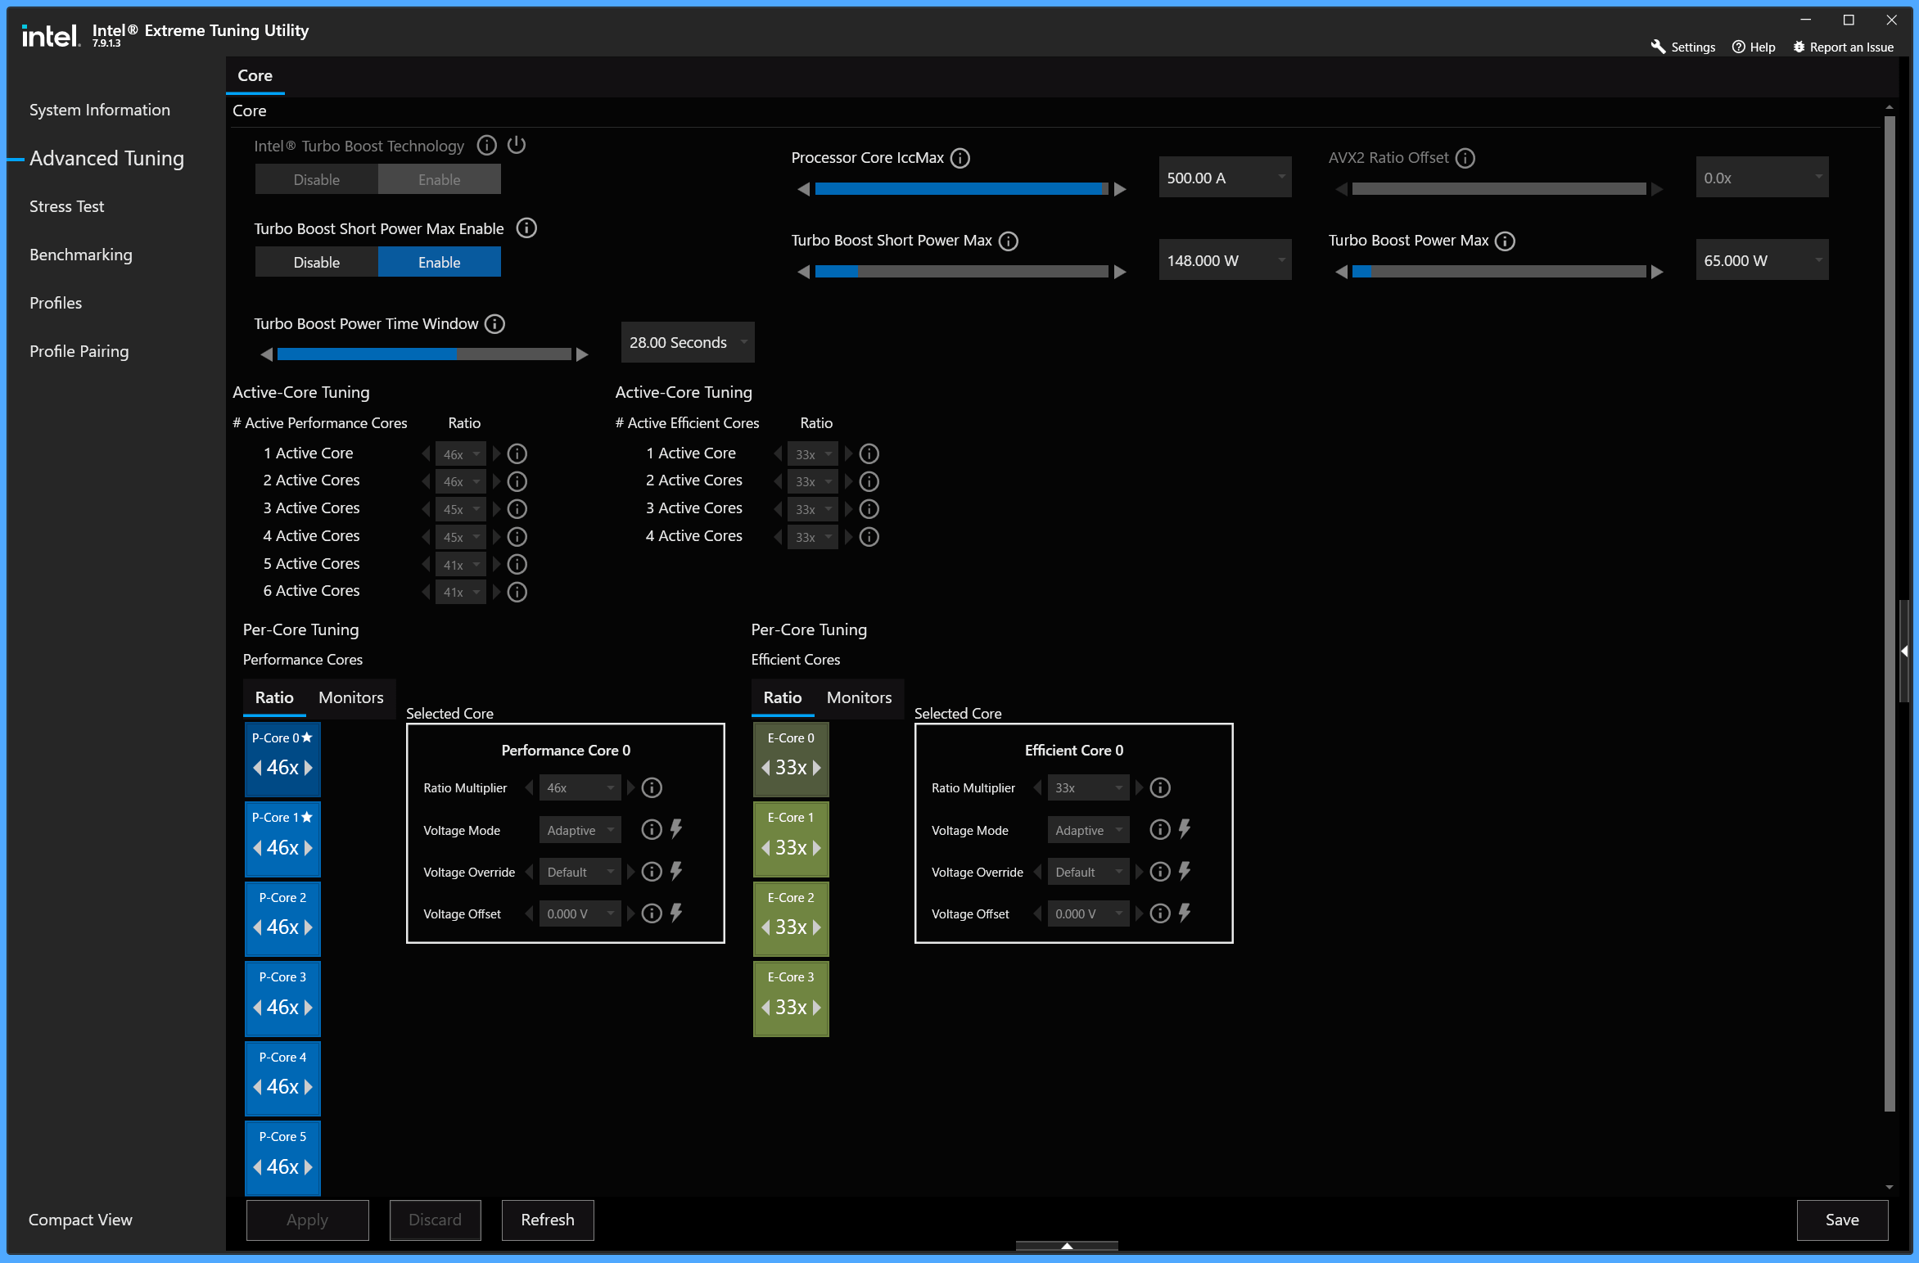Select the P-Core 0 tile

click(282, 759)
